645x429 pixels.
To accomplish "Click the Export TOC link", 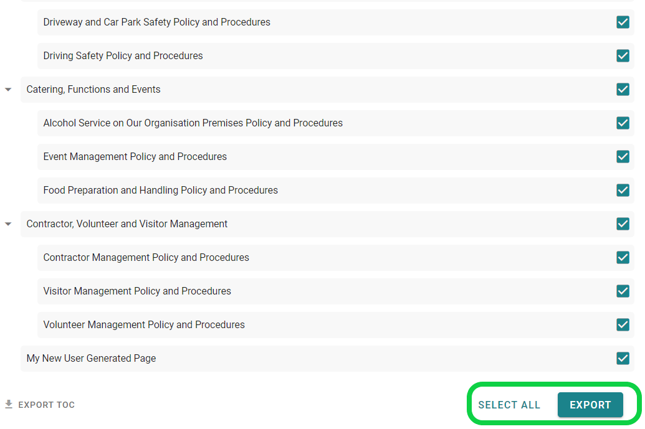I will (46, 405).
